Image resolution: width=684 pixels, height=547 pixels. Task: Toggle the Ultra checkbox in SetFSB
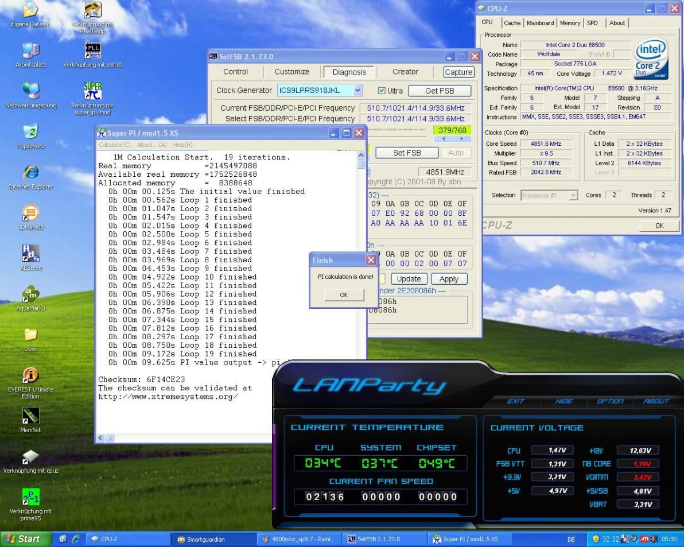point(382,91)
